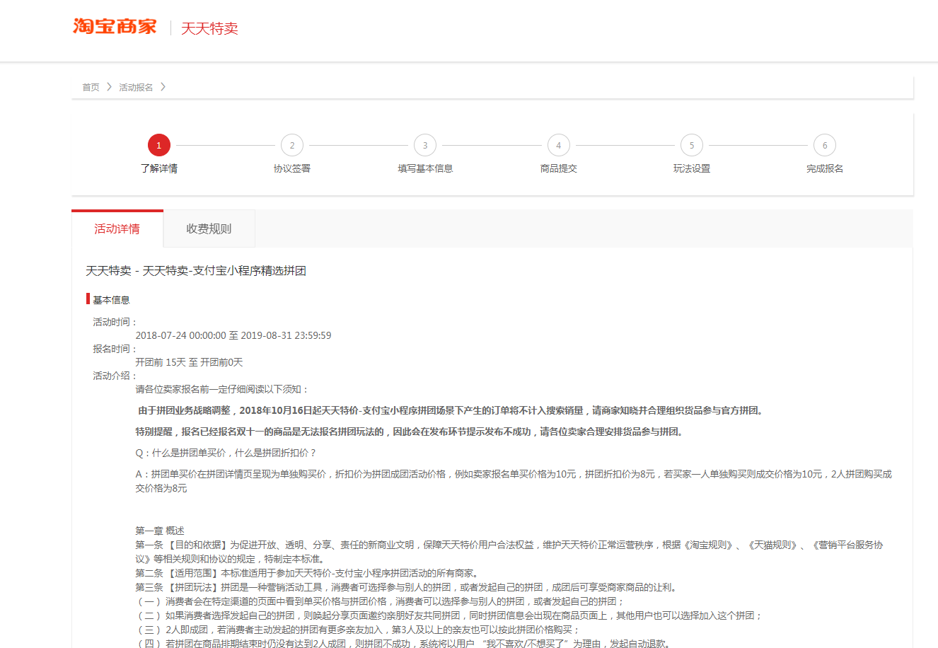
Task: Click the 基本信息 section heading
Action: pyautogui.click(x=111, y=300)
